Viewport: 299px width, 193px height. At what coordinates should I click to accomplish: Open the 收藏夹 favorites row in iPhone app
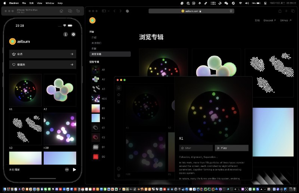[x=43, y=65]
